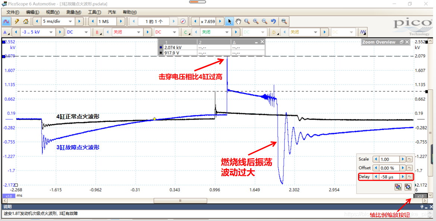The height and width of the screenshot is (221, 436).
Task: Decrease Scale value with left arrow
Action: click(375, 159)
